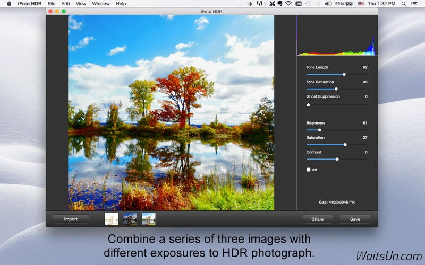Click the HDR preview image
425x265 pixels.
[171, 112]
